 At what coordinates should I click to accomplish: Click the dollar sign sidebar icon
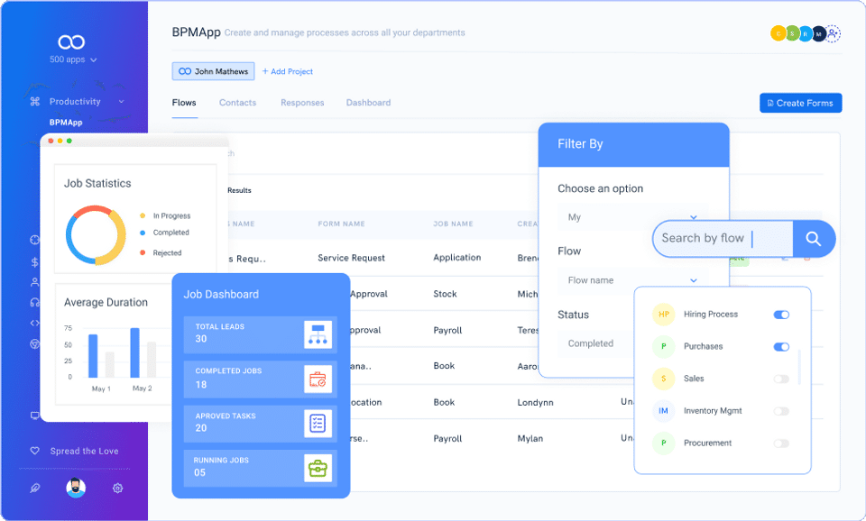(x=35, y=262)
